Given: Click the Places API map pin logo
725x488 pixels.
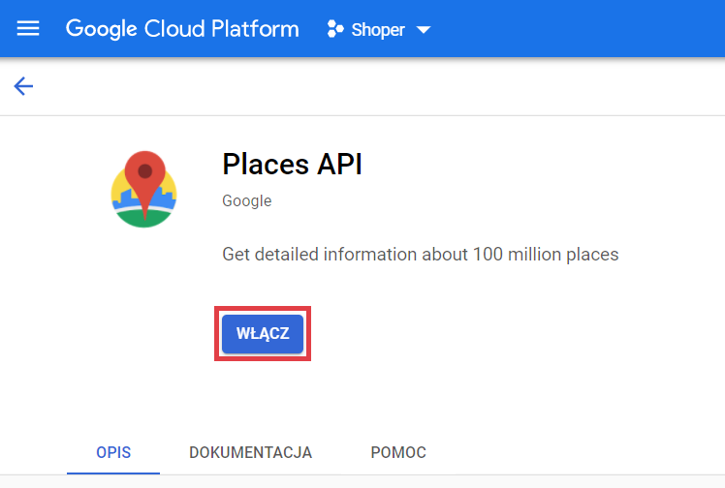Looking at the screenshot, I should (143, 189).
